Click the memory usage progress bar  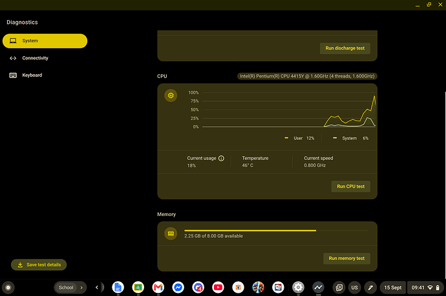pyautogui.click(x=275, y=230)
